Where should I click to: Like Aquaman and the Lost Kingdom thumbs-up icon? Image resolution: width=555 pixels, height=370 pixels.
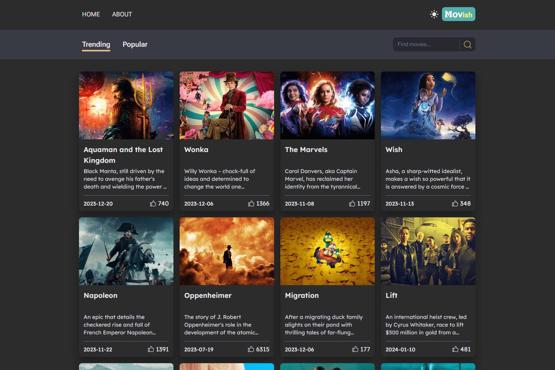pos(153,203)
